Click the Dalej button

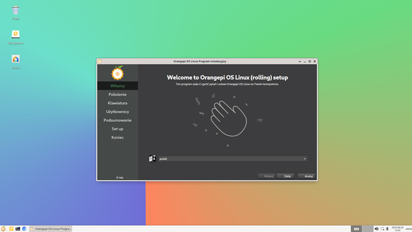click(285, 176)
